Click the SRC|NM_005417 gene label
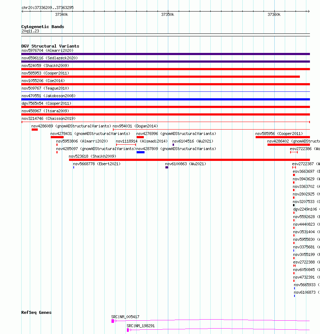Image resolution: width=320 pixels, height=334 pixels. pyautogui.click(x=125, y=317)
